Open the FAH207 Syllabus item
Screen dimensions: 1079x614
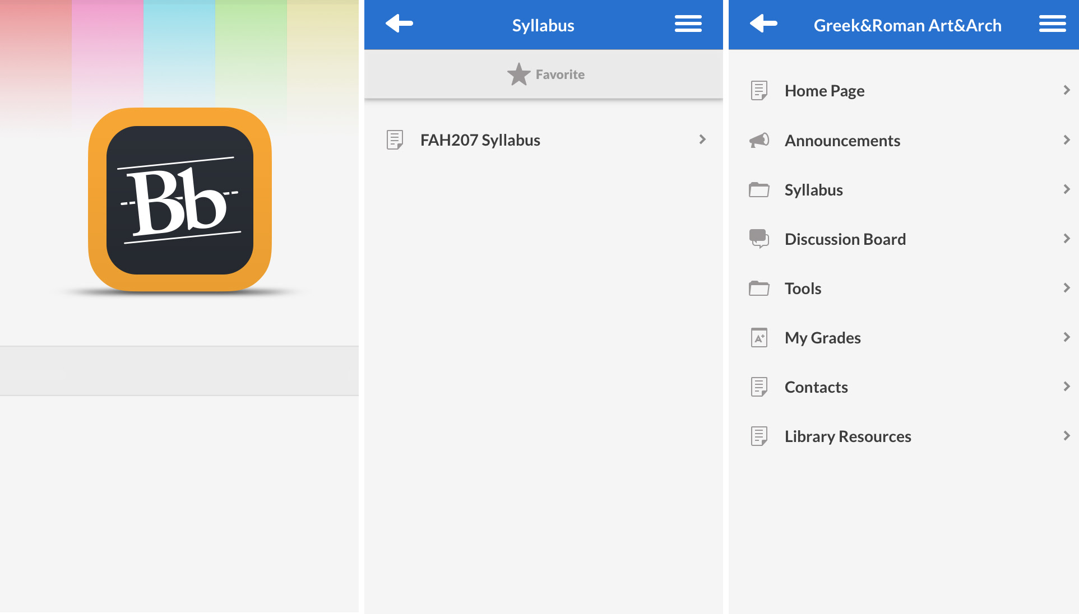(x=543, y=139)
